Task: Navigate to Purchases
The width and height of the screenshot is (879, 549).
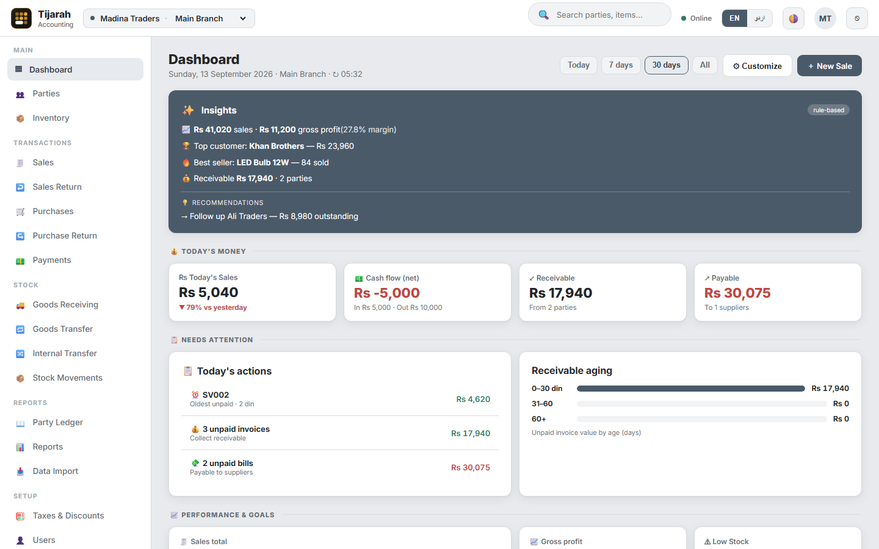Action: coord(75,212)
